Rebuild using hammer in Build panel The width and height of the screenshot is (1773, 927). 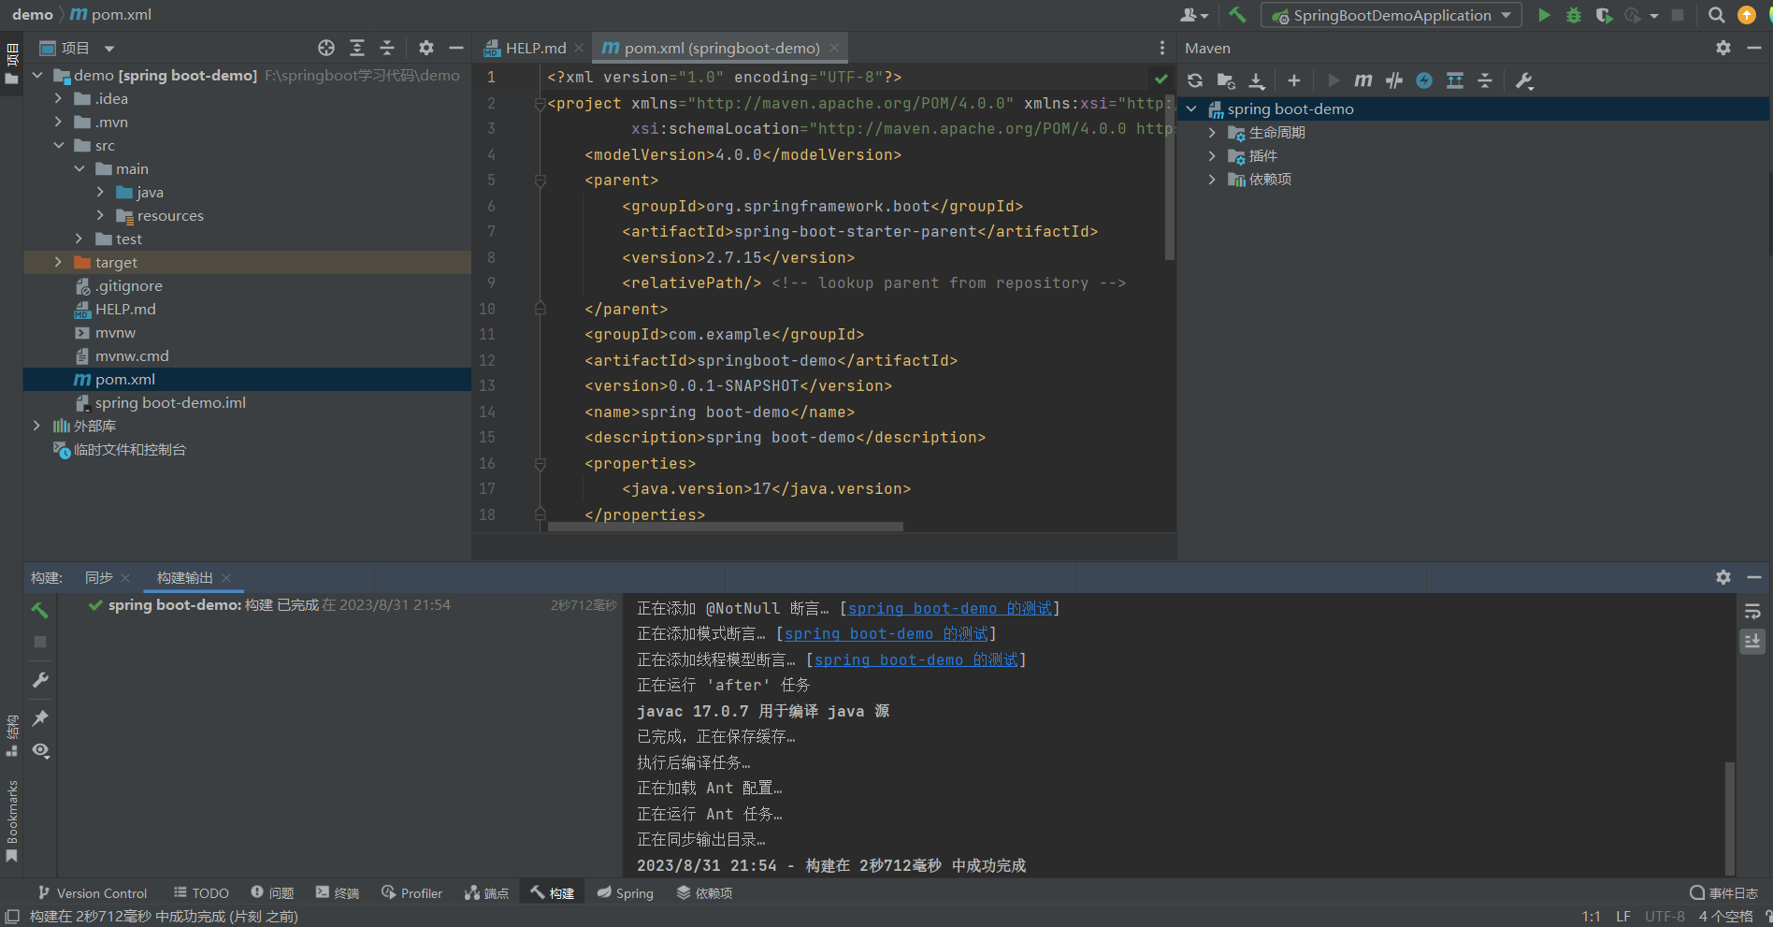pyautogui.click(x=40, y=610)
